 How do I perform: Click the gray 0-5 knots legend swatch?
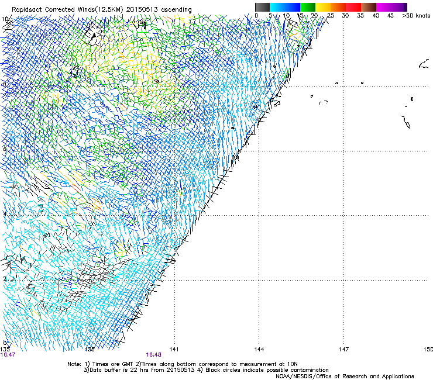pos(262,7)
